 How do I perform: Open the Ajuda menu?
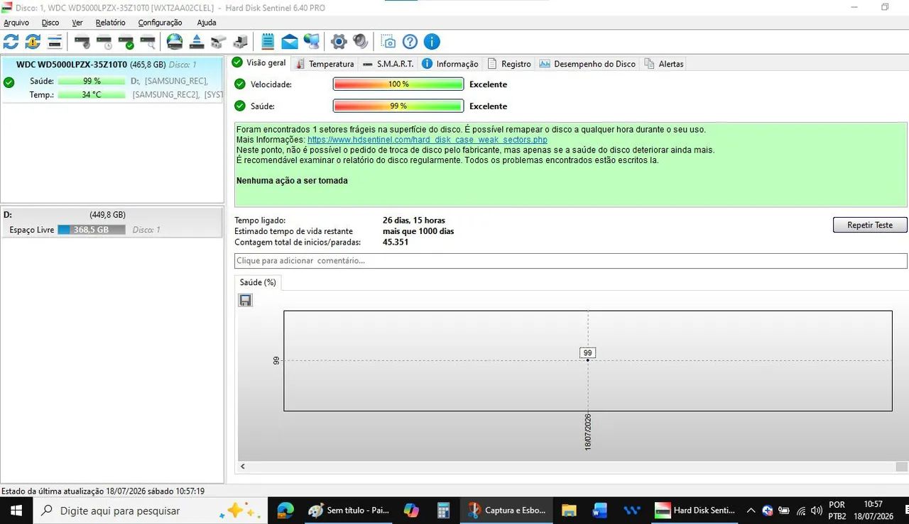pyautogui.click(x=207, y=23)
